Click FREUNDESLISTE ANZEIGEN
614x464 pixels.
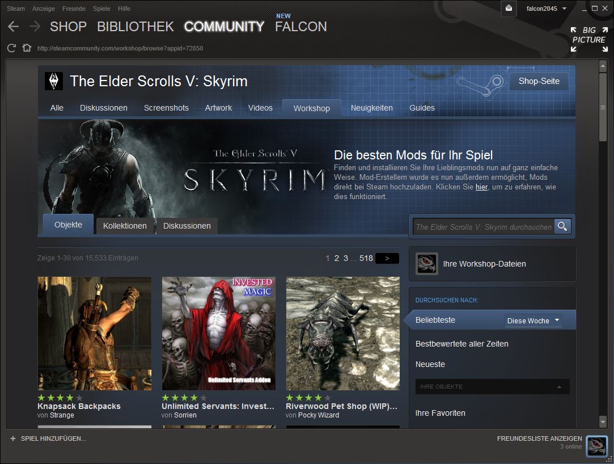coord(539,438)
